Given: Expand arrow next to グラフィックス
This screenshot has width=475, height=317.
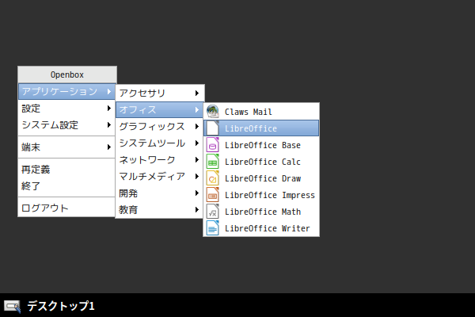Looking at the screenshot, I should (x=197, y=127).
